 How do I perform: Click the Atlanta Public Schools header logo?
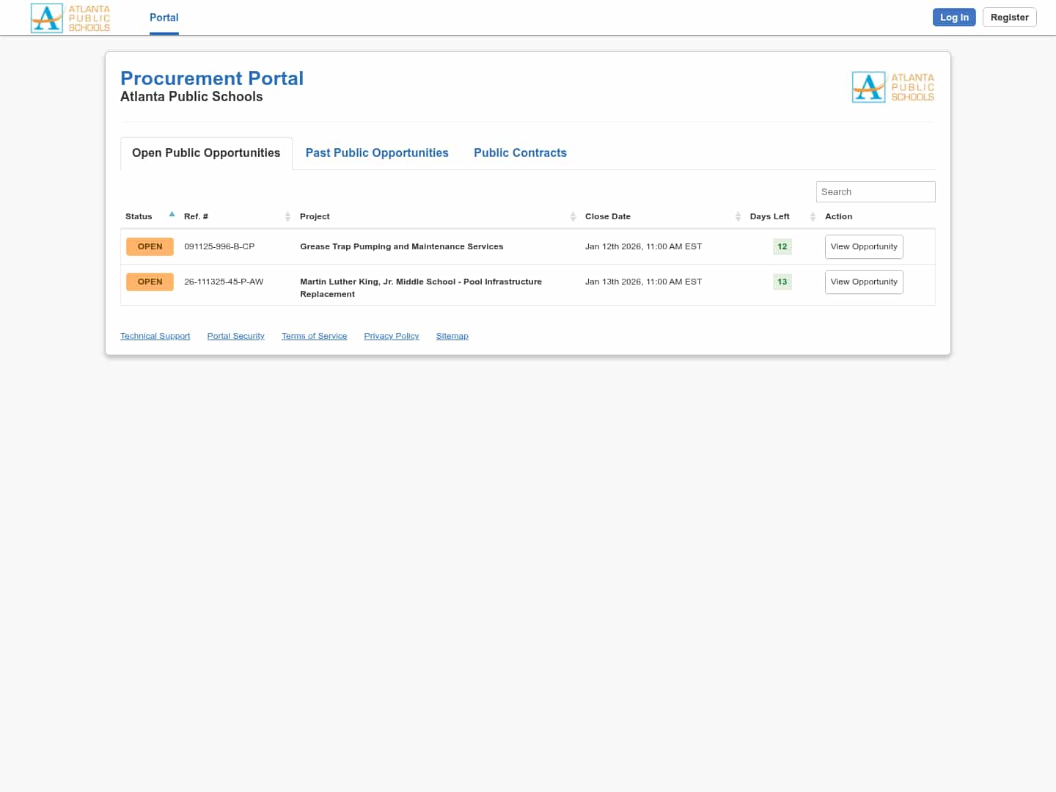click(70, 18)
